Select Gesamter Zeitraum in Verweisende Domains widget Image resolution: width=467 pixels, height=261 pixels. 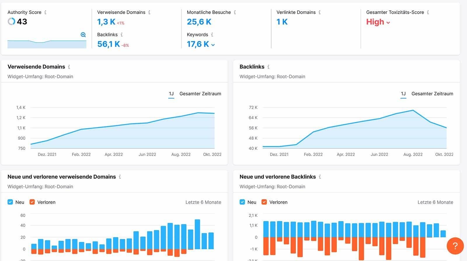coord(200,94)
